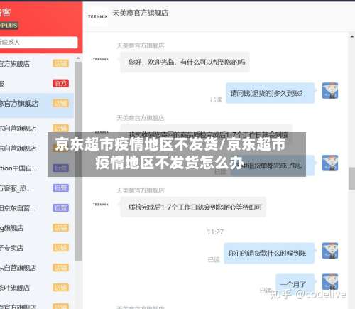Click the user avatar beside 一个月了 message
The image size is (355, 309).
coord(330,282)
